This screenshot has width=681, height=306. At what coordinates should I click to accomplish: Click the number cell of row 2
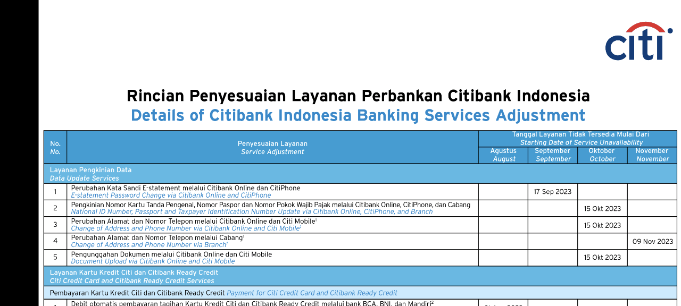55,208
